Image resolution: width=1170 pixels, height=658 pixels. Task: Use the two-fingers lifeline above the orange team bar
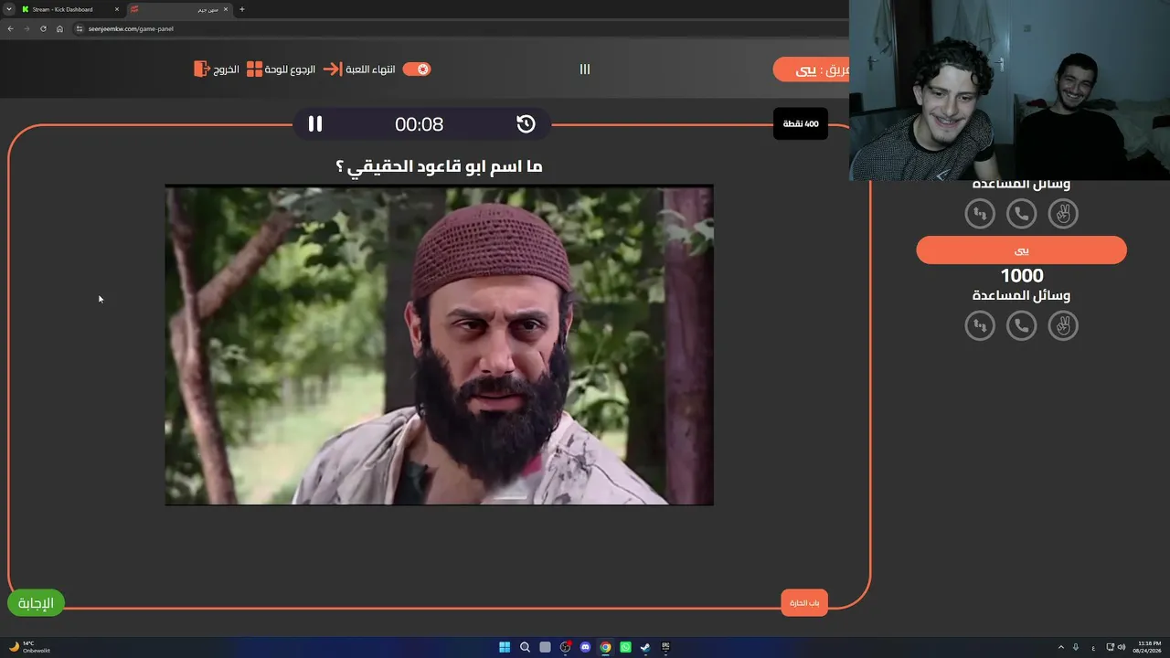point(1063,214)
